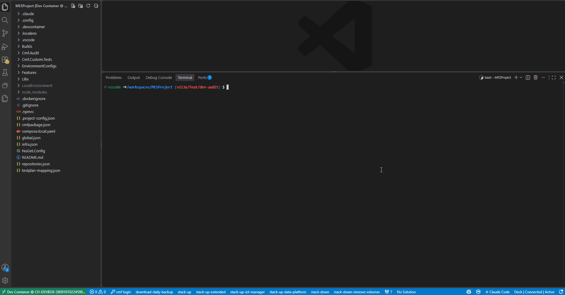Click cmf login in status bar
Image resolution: width=565 pixels, height=295 pixels.
click(x=121, y=292)
